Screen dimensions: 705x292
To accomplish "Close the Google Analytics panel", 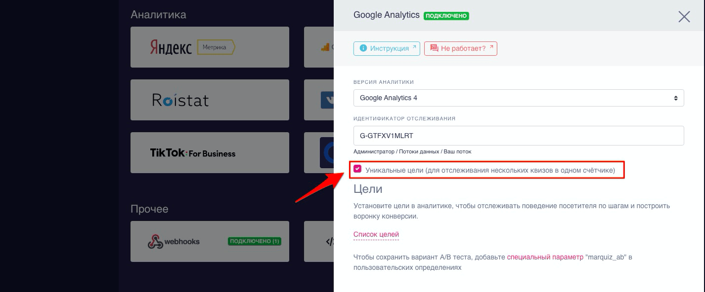I will [684, 17].
